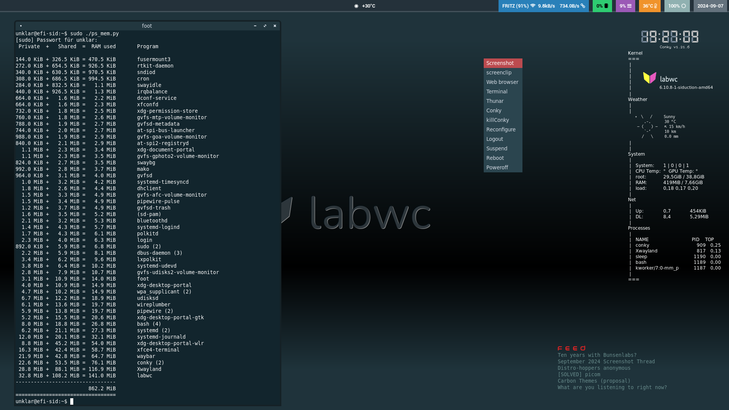The image size is (729, 410).
Task: Click the brightness sun icon showing 100%
Action: click(683, 6)
